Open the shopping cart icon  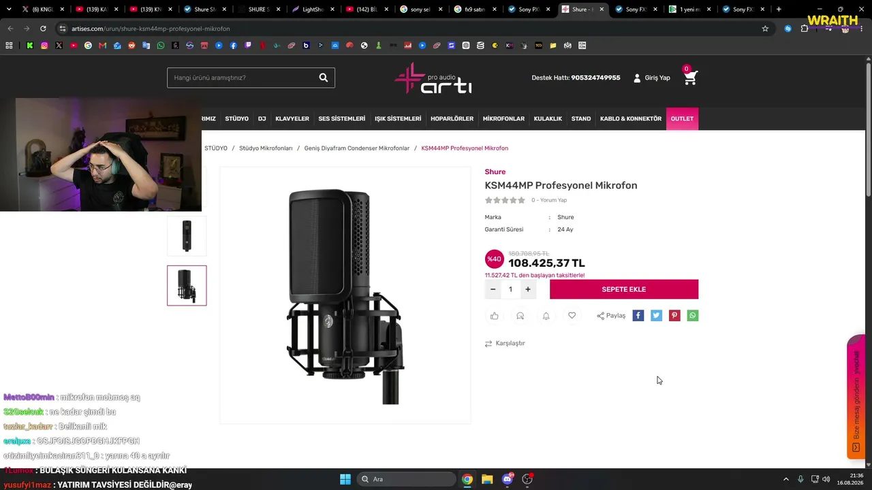(690, 77)
